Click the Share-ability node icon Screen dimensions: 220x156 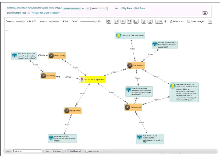tap(51, 56)
